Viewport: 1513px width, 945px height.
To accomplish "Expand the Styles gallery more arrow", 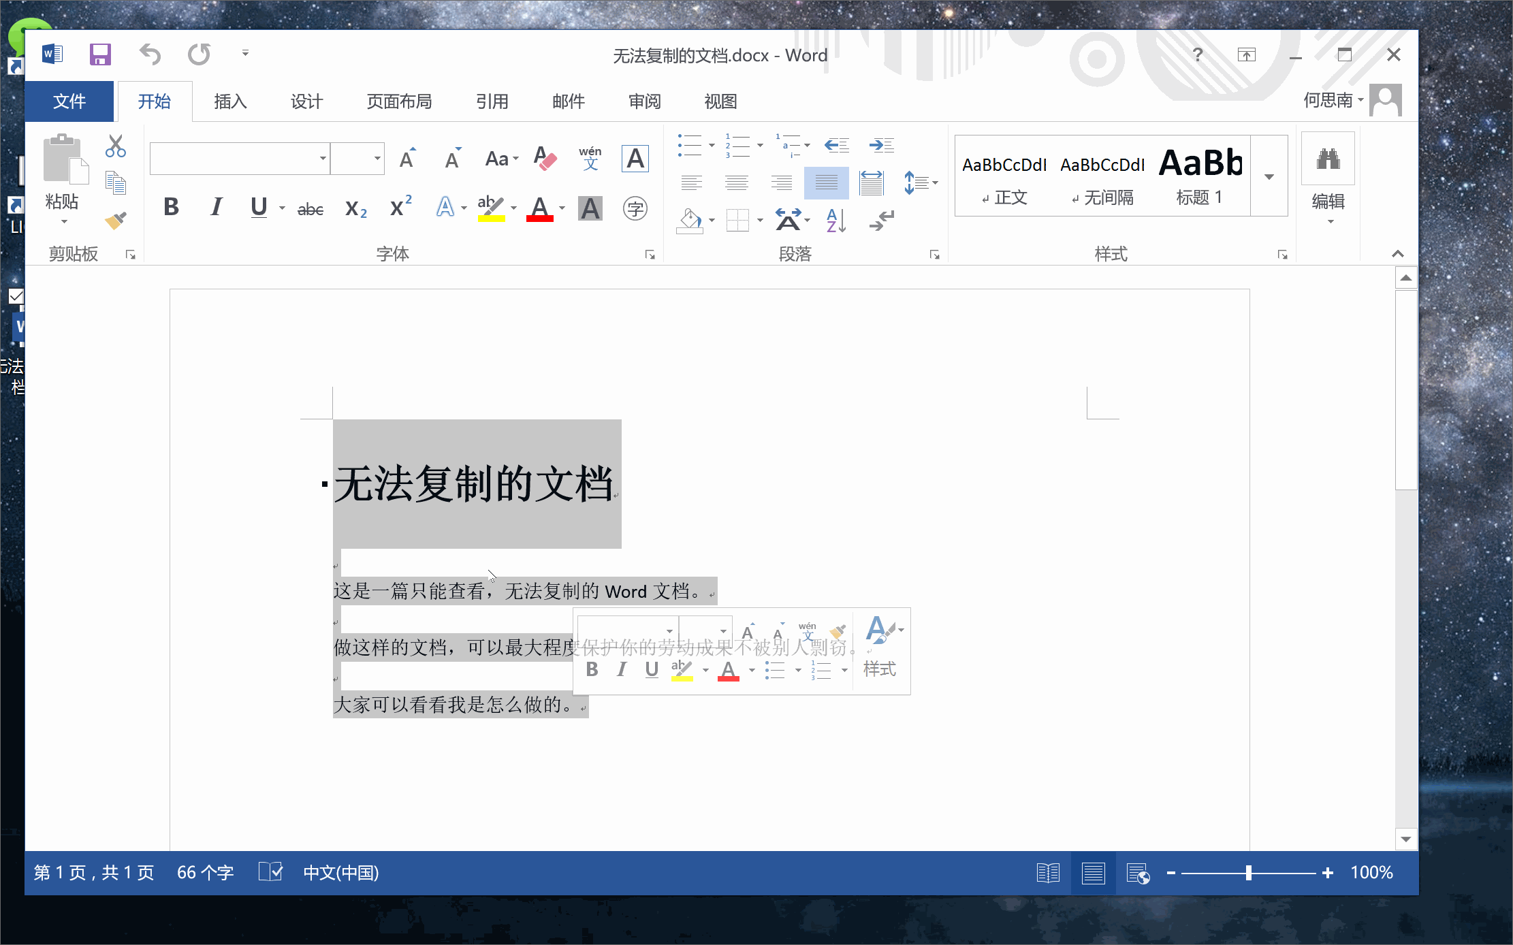I will [x=1269, y=177].
